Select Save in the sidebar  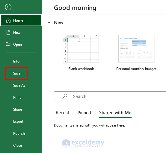click(17, 73)
